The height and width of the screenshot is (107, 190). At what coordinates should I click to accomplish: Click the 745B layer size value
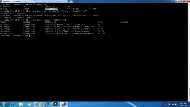coord(100,29)
